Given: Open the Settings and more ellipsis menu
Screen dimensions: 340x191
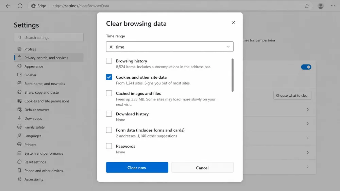Looking at the screenshot, I should pos(333,6).
